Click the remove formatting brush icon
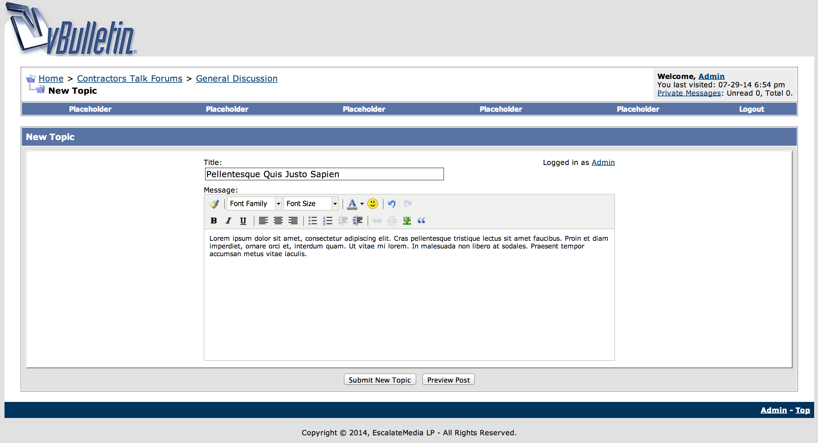Screen dimensions: 818x443 pos(214,204)
